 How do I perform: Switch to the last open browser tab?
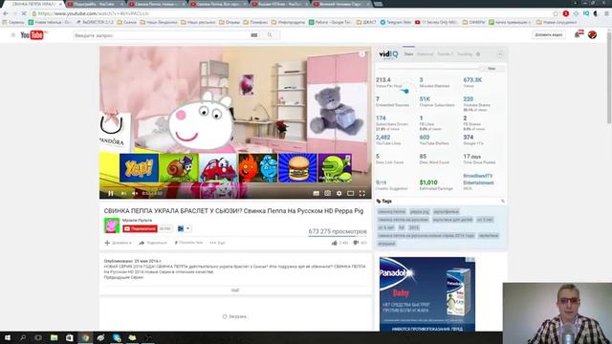[342, 4]
